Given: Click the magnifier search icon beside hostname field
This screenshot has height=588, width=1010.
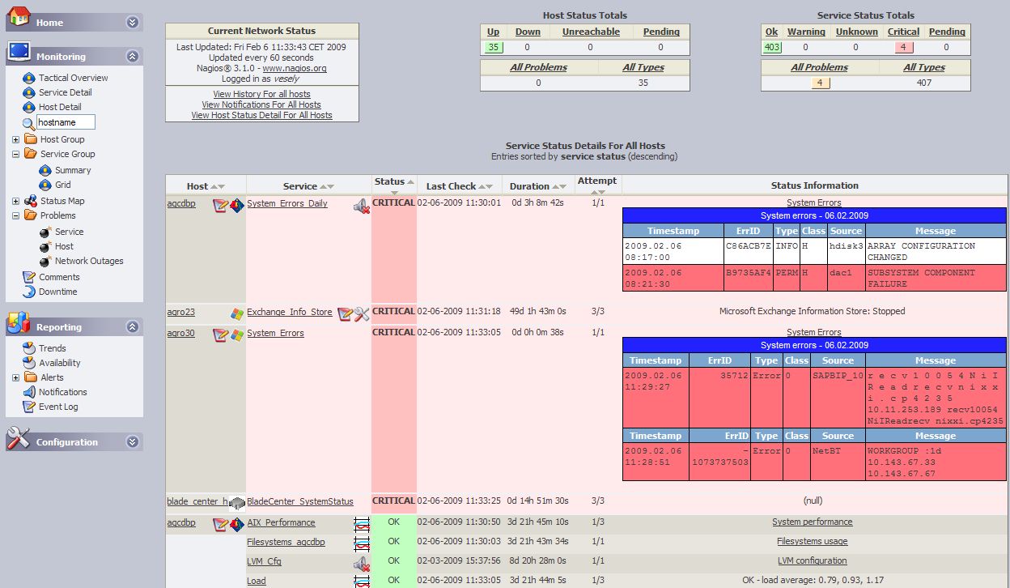Looking at the screenshot, I should 28,124.
